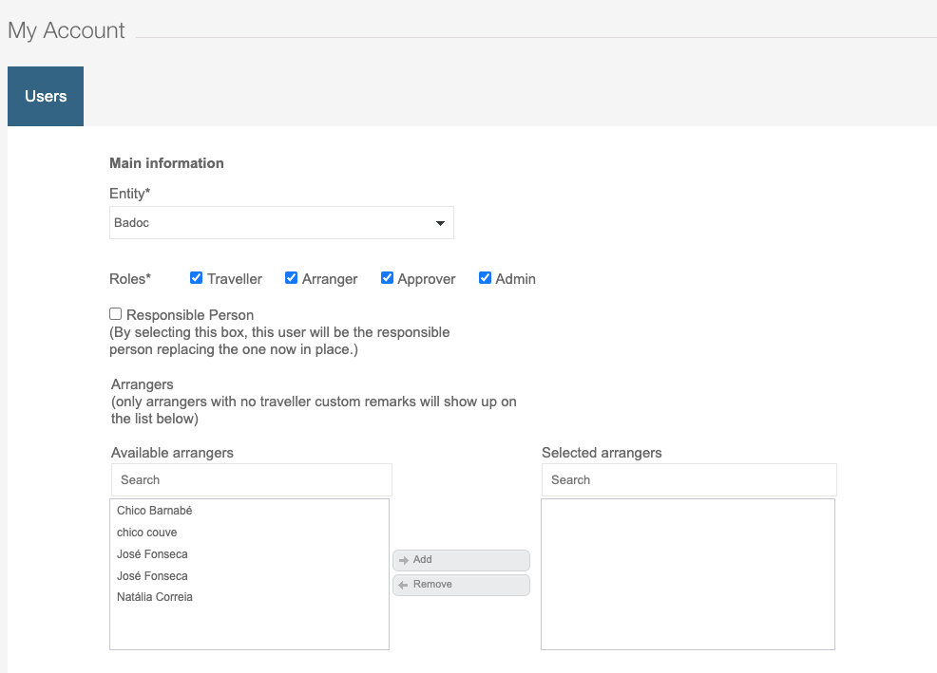Click the left arrow icon on Remove
This screenshot has height=673, width=937.
point(404,585)
